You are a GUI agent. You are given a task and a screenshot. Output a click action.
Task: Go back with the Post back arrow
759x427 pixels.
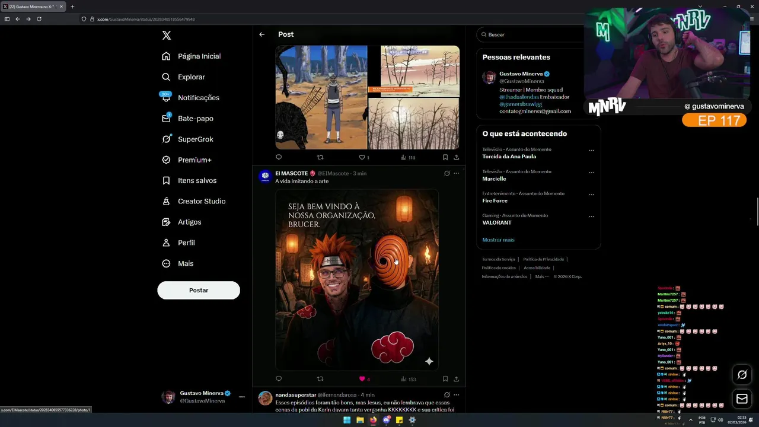pos(261,34)
